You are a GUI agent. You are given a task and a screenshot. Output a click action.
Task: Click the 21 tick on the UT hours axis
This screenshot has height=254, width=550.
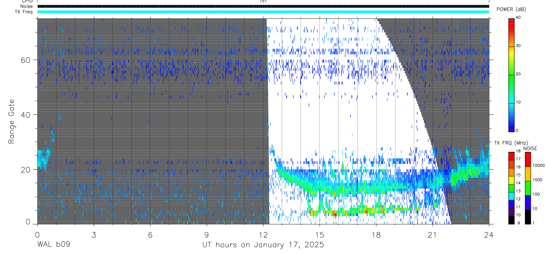433,234
